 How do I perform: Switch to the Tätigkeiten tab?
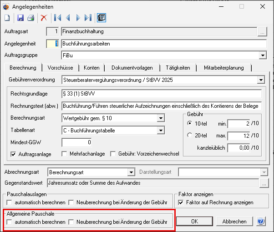[178, 68]
